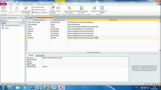Switch to the Créer ribbon tab
This screenshot has width=161, height=90.
click(x=18, y=4)
